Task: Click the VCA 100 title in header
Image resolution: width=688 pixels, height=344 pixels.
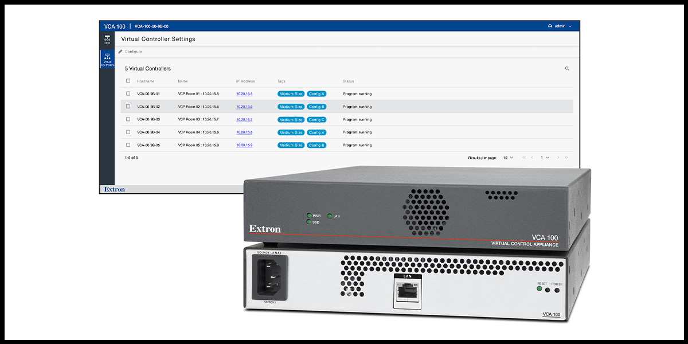Action: 115,26
